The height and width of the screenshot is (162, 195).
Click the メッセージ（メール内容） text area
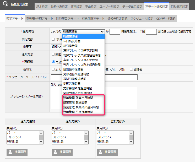point(94,98)
